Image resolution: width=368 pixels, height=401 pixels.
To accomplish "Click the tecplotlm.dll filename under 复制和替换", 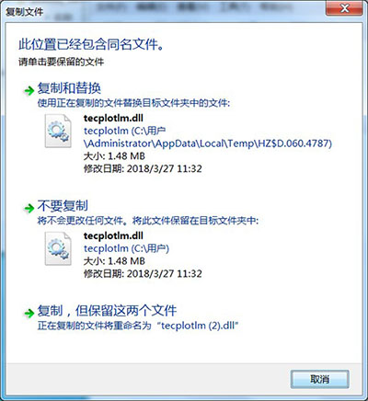I will 113,119.
